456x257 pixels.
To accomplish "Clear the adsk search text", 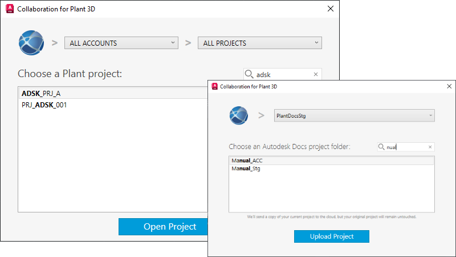I will [316, 74].
